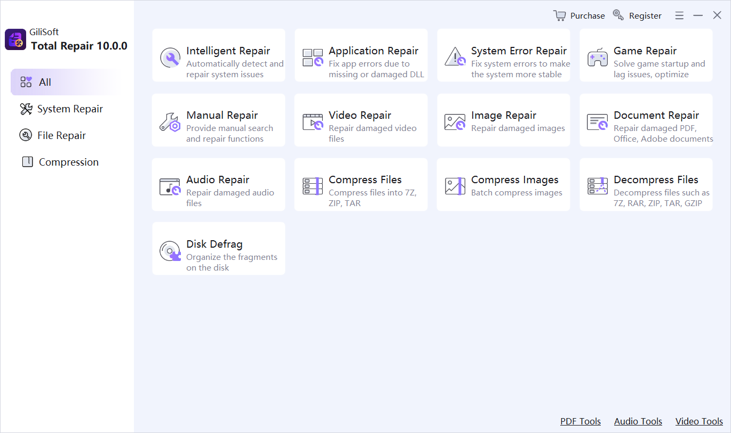Open the Manual Repair title text
Screen dimensions: 731x433
point(222,115)
